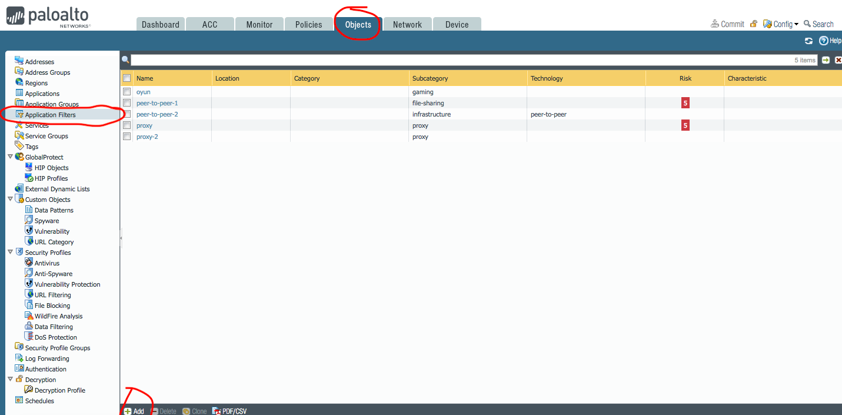The height and width of the screenshot is (415, 842).
Task: Collapse the Security Profiles section
Action: click(x=10, y=252)
